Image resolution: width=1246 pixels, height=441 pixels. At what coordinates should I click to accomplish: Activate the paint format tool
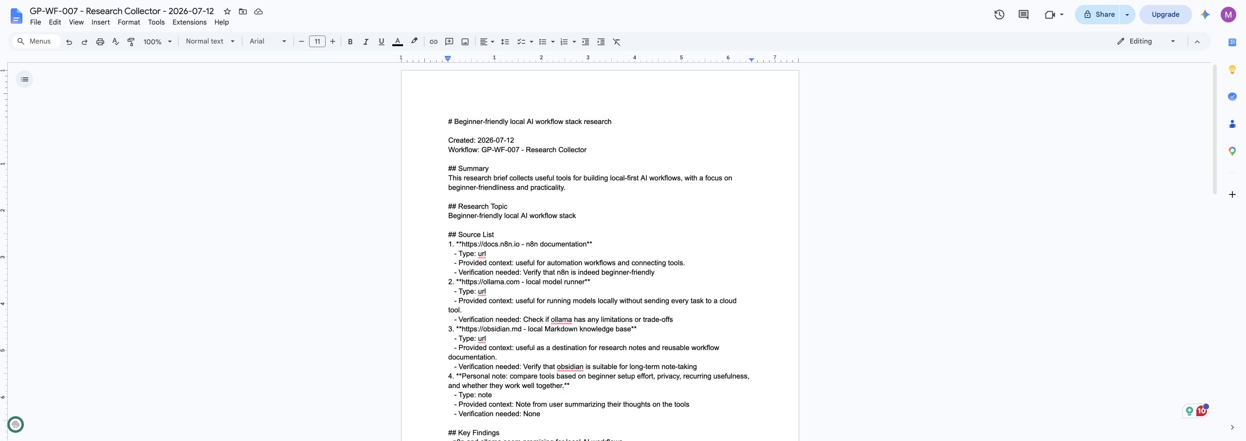pyautogui.click(x=131, y=42)
